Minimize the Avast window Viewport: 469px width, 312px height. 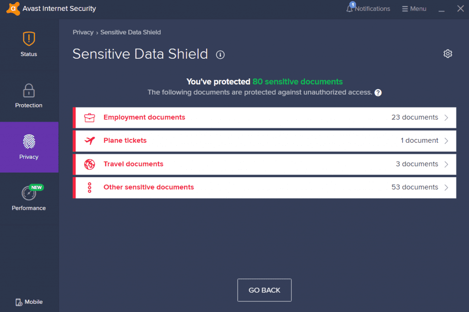(x=441, y=9)
